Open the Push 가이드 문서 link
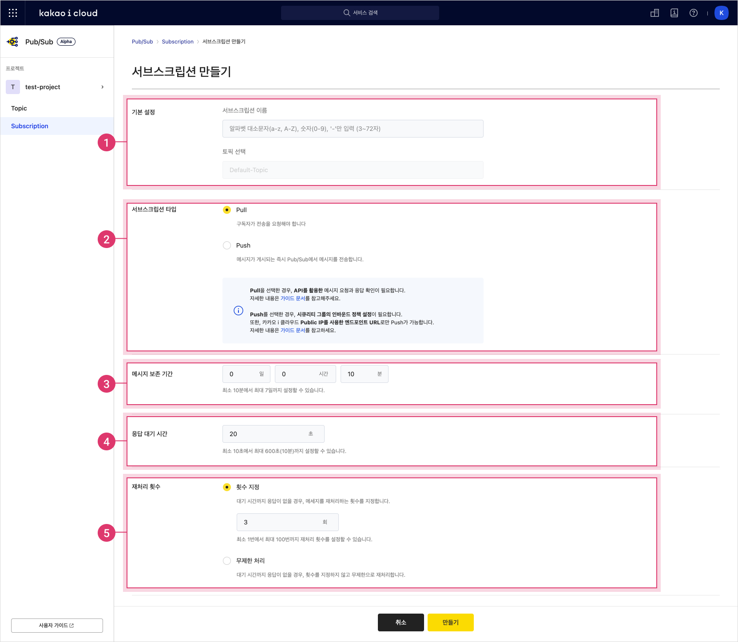The image size is (738, 642). pyautogui.click(x=293, y=331)
